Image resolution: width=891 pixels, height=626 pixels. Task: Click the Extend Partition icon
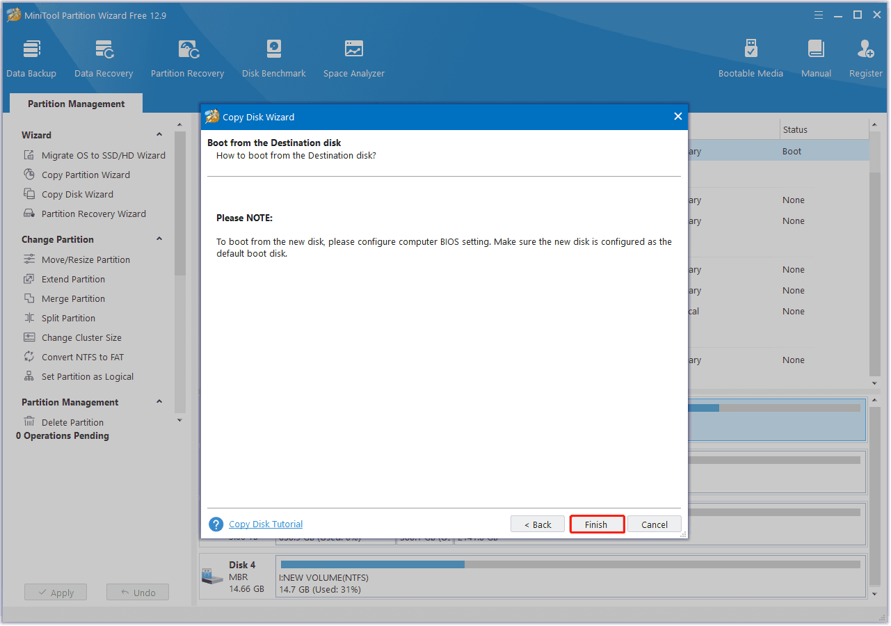tap(29, 279)
